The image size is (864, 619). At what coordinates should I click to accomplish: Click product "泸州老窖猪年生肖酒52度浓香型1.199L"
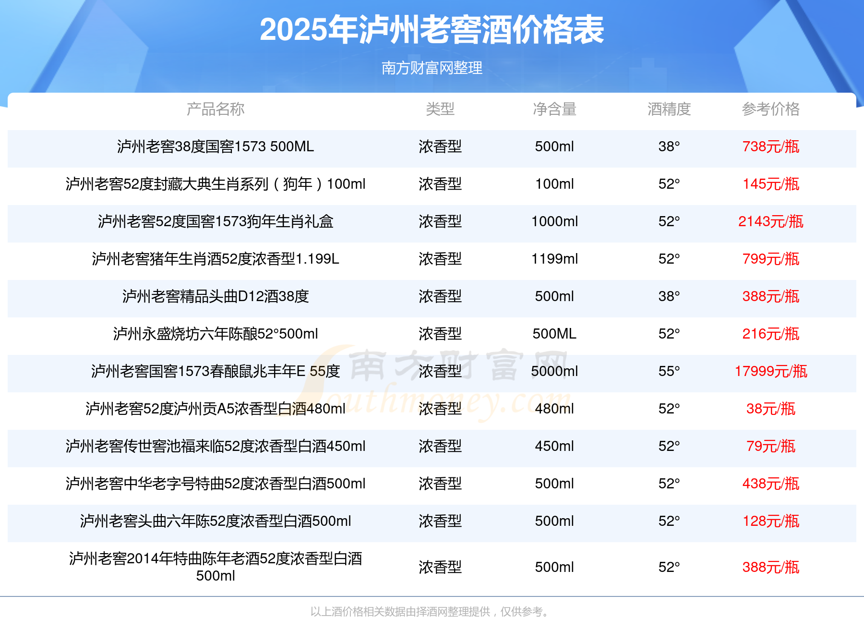coord(216,259)
